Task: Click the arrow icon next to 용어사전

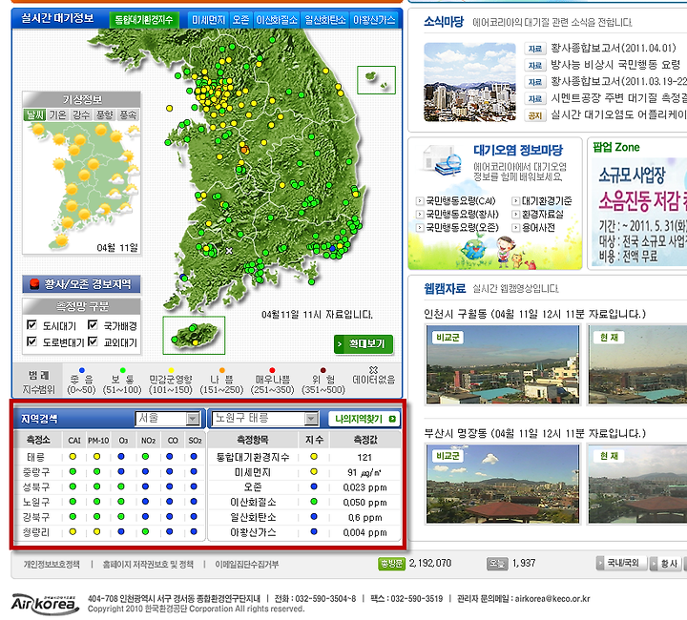Action: pos(515,227)
